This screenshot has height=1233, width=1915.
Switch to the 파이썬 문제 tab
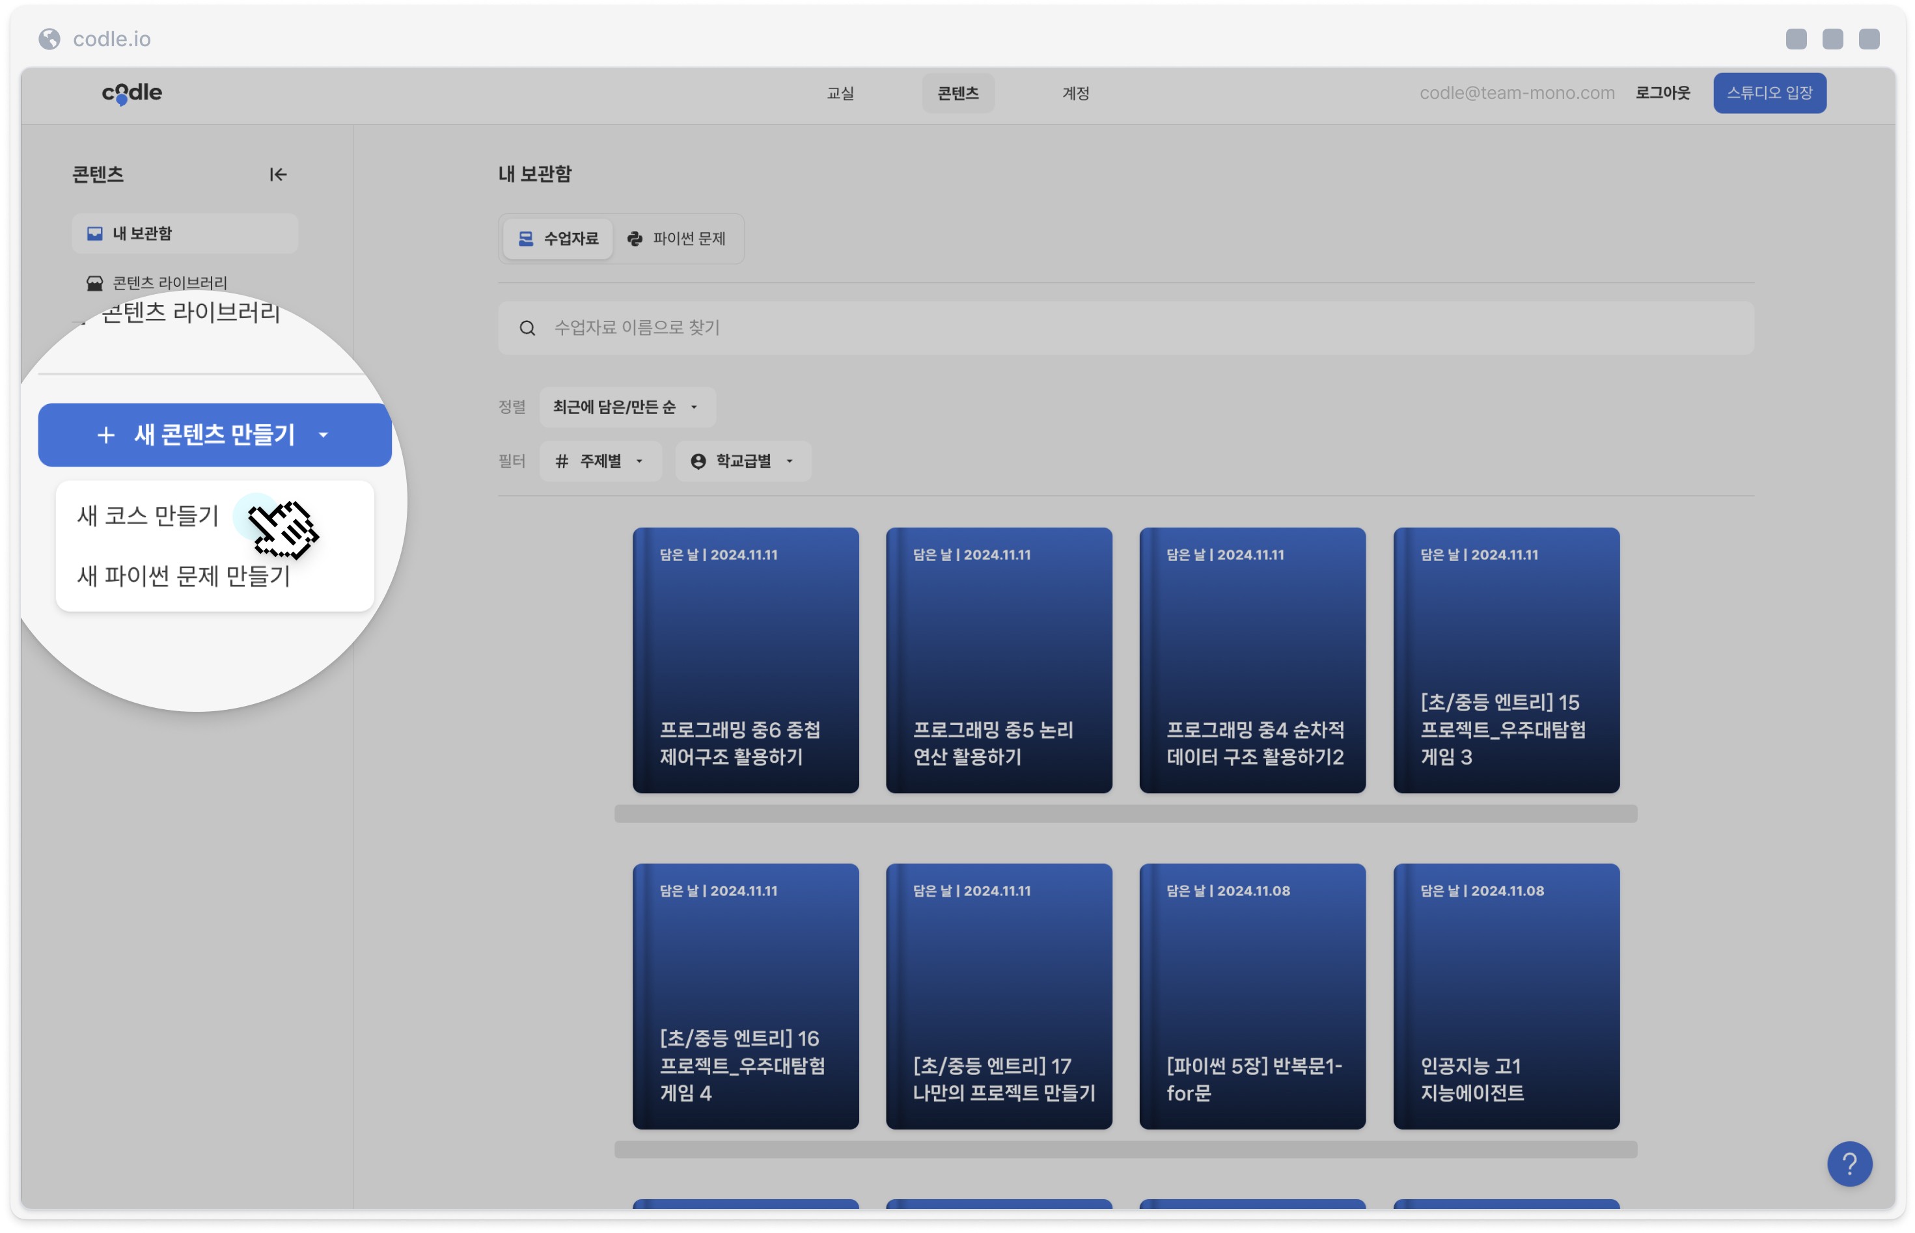pos(677,239)
